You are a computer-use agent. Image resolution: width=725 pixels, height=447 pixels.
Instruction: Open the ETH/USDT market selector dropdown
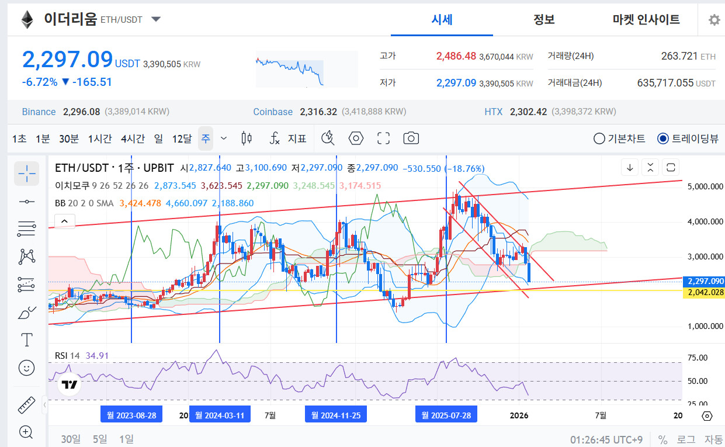pos(156,19)
